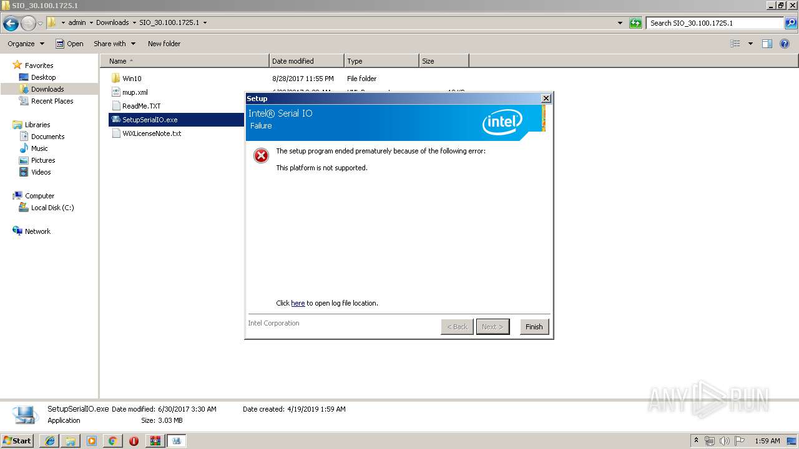Launch Google Chrome from the taskbar
The width and height of the screenshot is (799, 449).
[x=112, y=441]
